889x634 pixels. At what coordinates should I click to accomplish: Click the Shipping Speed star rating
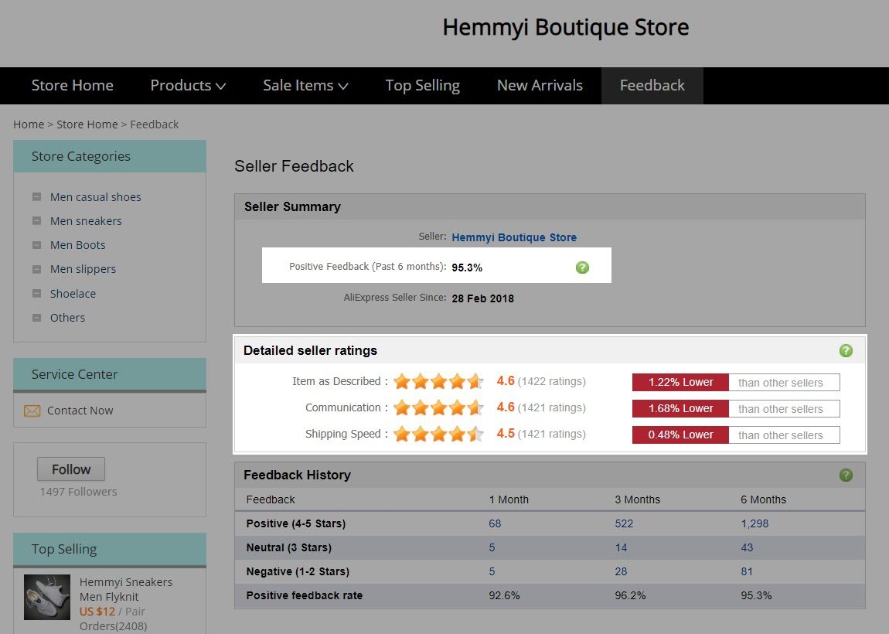[x=438, y=434]
